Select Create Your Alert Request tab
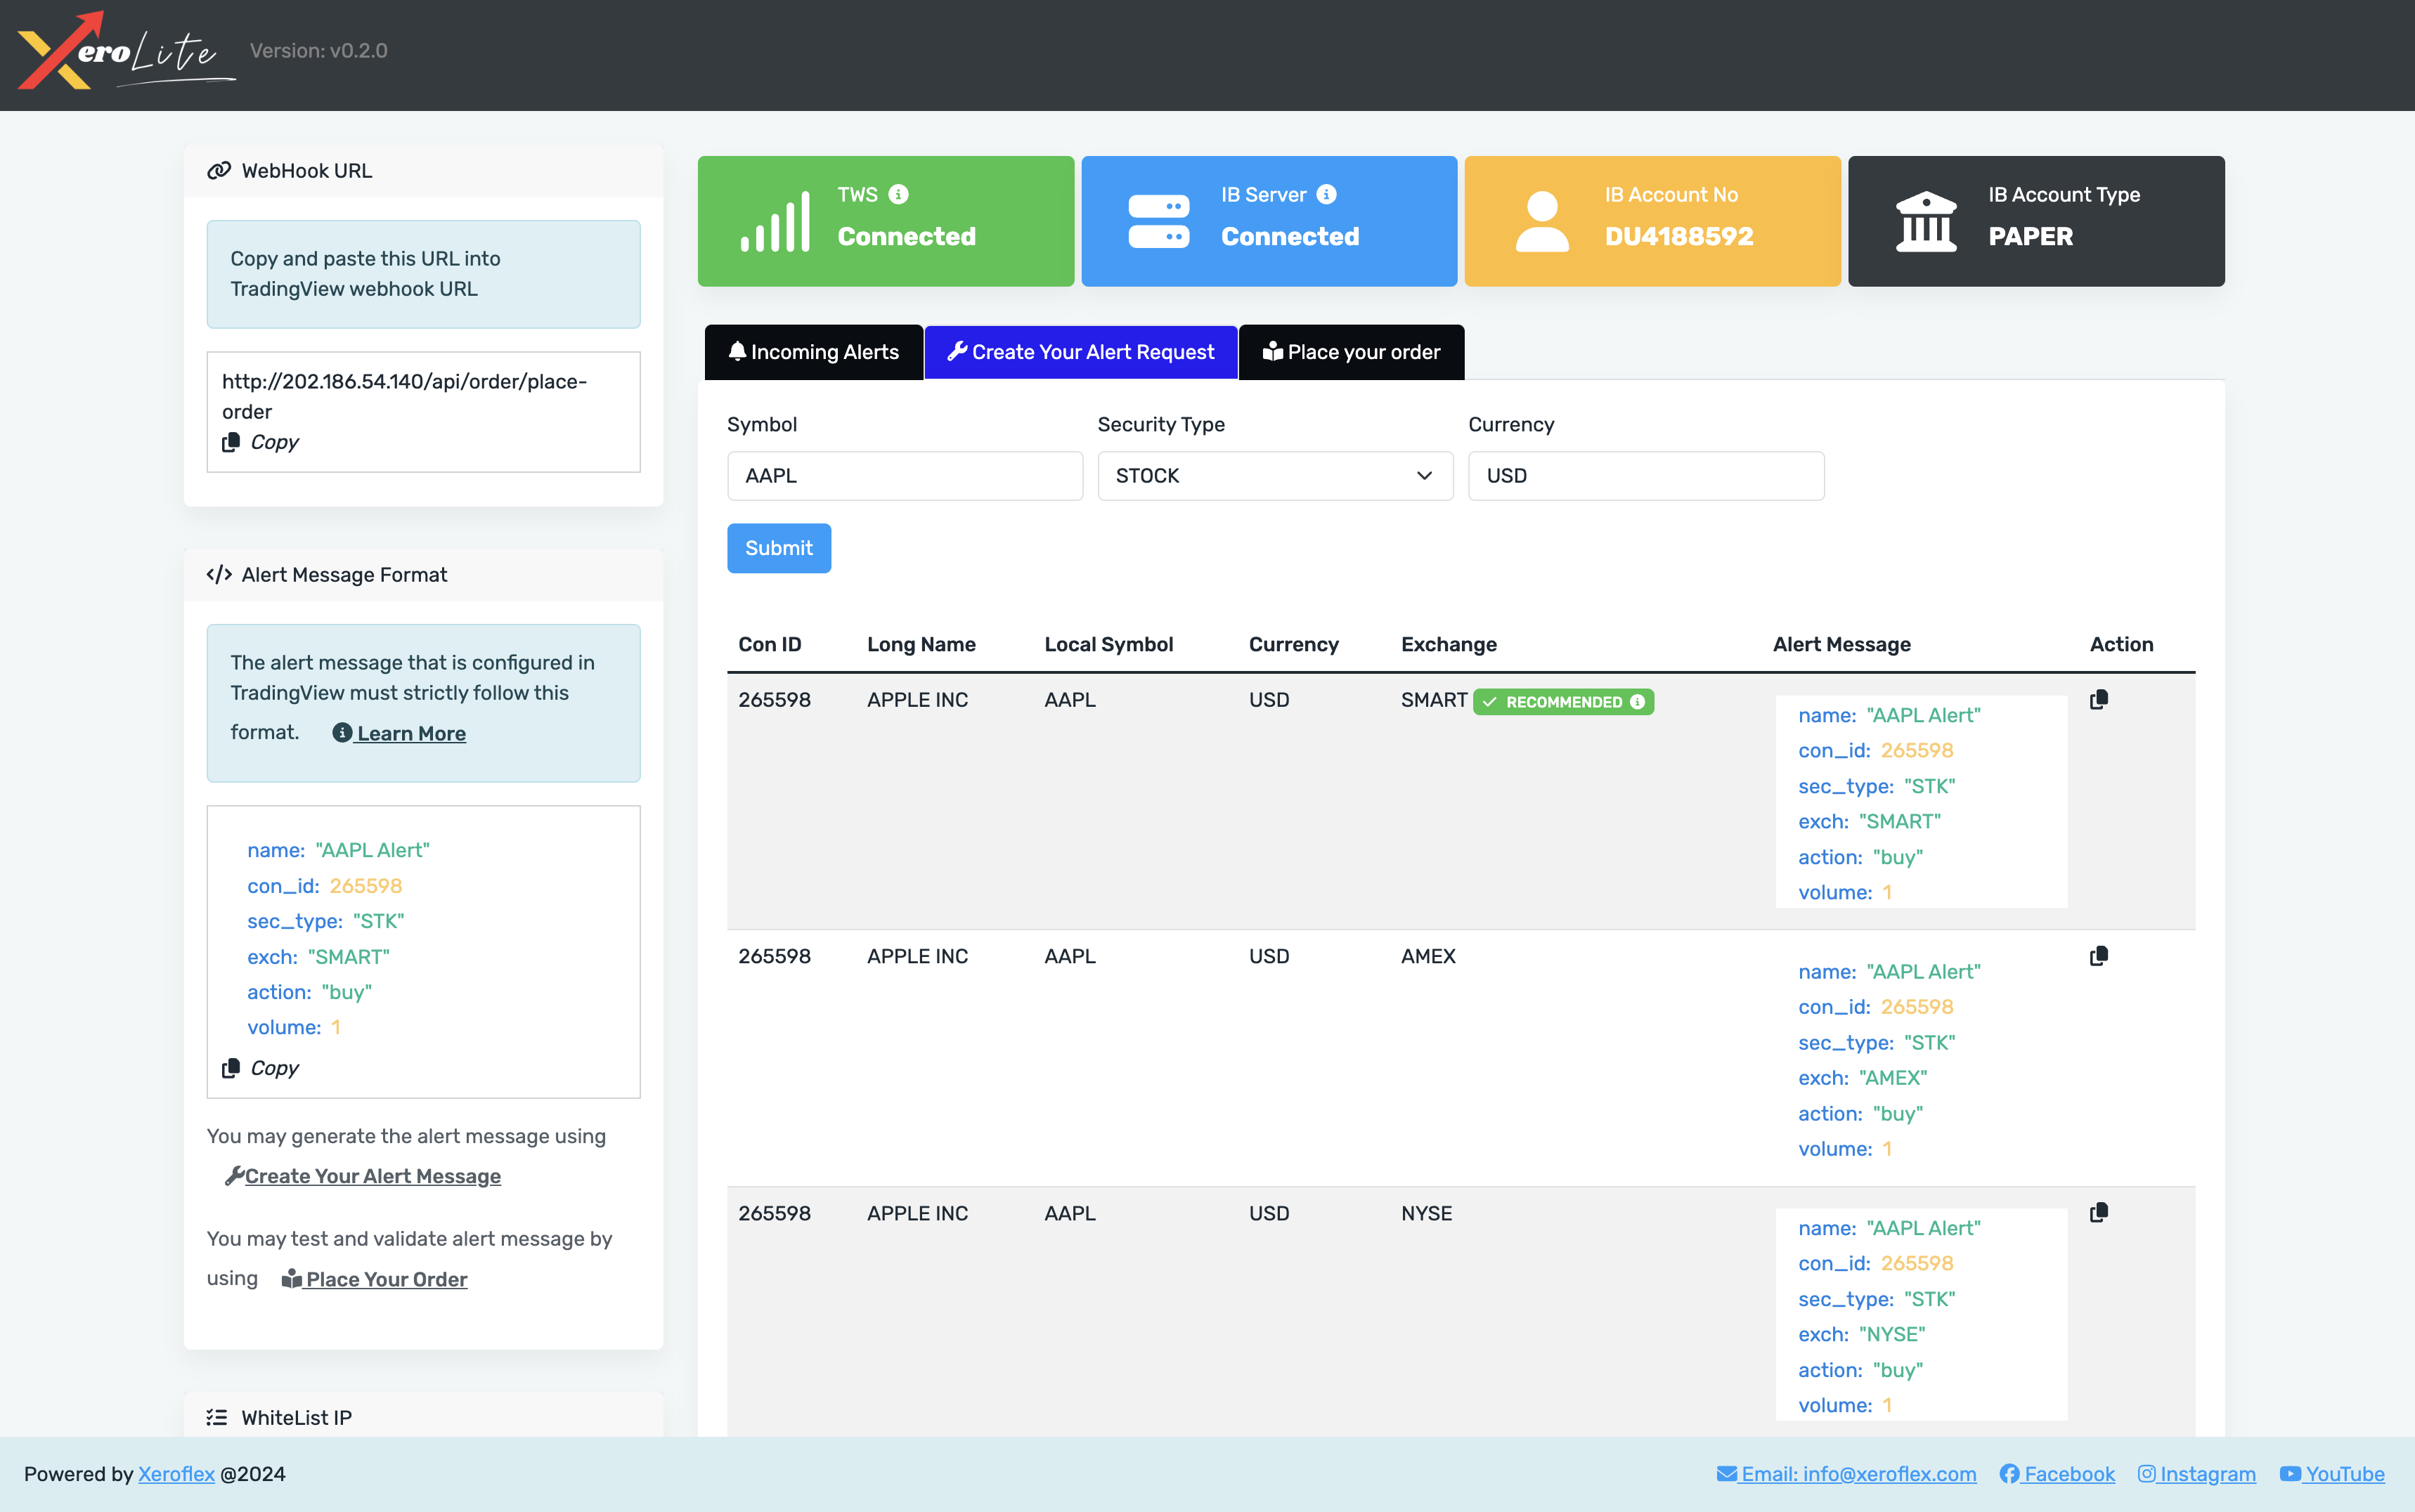2415x1512 pixels. tap(1080, 352)
